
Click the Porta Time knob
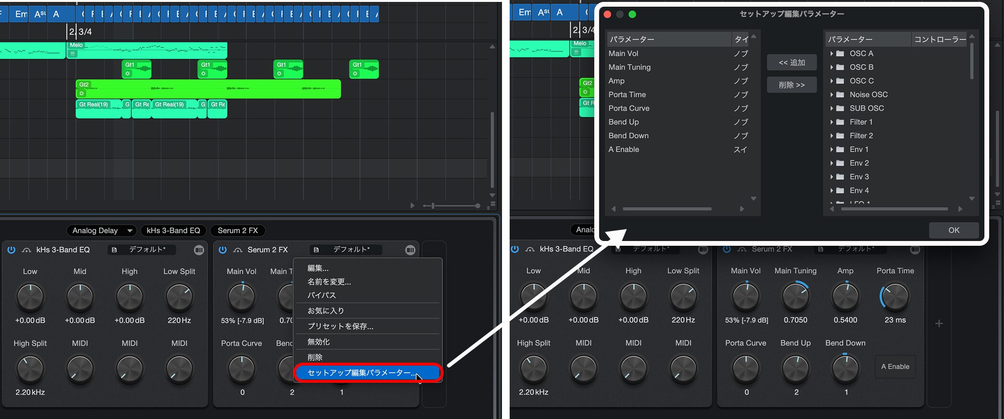pos(895,297)
